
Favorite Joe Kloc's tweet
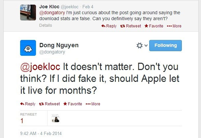tap(154, 26)
